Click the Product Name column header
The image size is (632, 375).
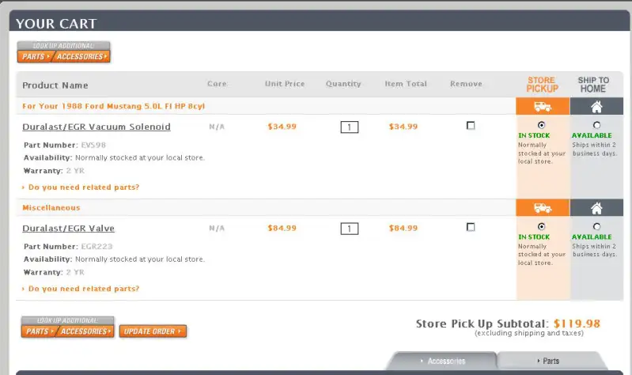[x=55, y=85]
